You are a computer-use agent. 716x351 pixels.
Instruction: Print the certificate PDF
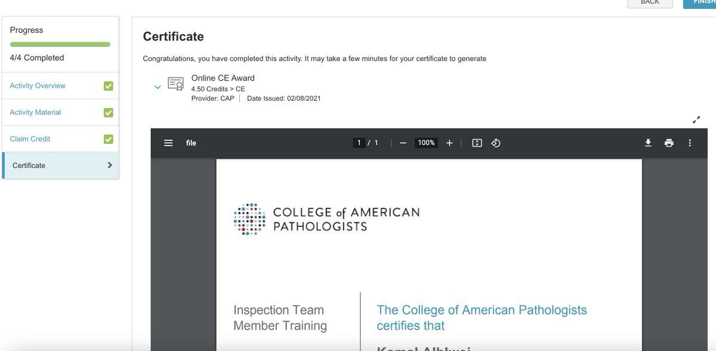click(669, 143)
